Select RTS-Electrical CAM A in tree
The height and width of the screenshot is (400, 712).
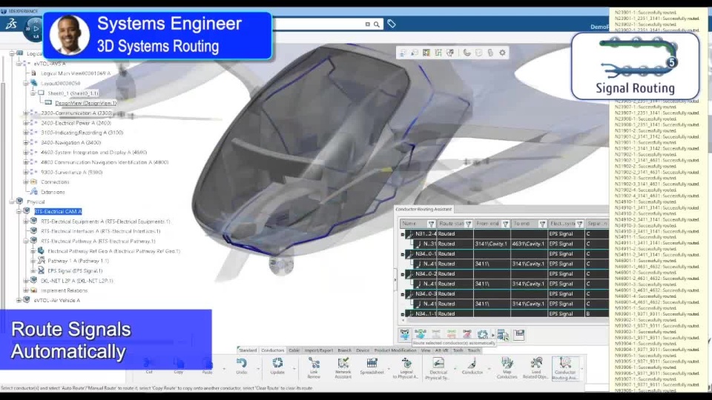58,211
